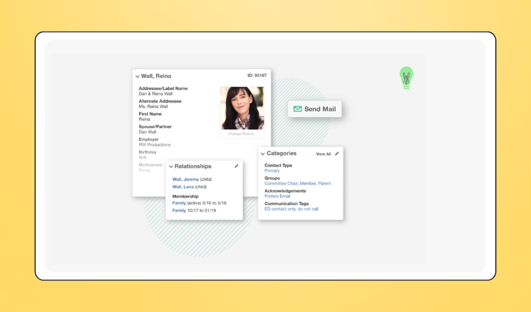Collapse the Categories panel chevron

click(263, 154)
